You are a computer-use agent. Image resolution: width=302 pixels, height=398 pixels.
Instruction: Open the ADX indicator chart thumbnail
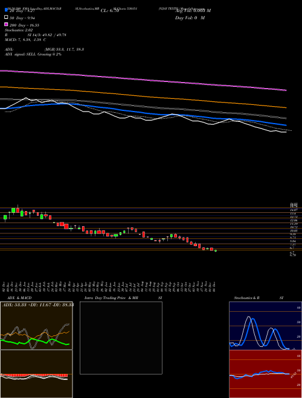tap(36, 326)
